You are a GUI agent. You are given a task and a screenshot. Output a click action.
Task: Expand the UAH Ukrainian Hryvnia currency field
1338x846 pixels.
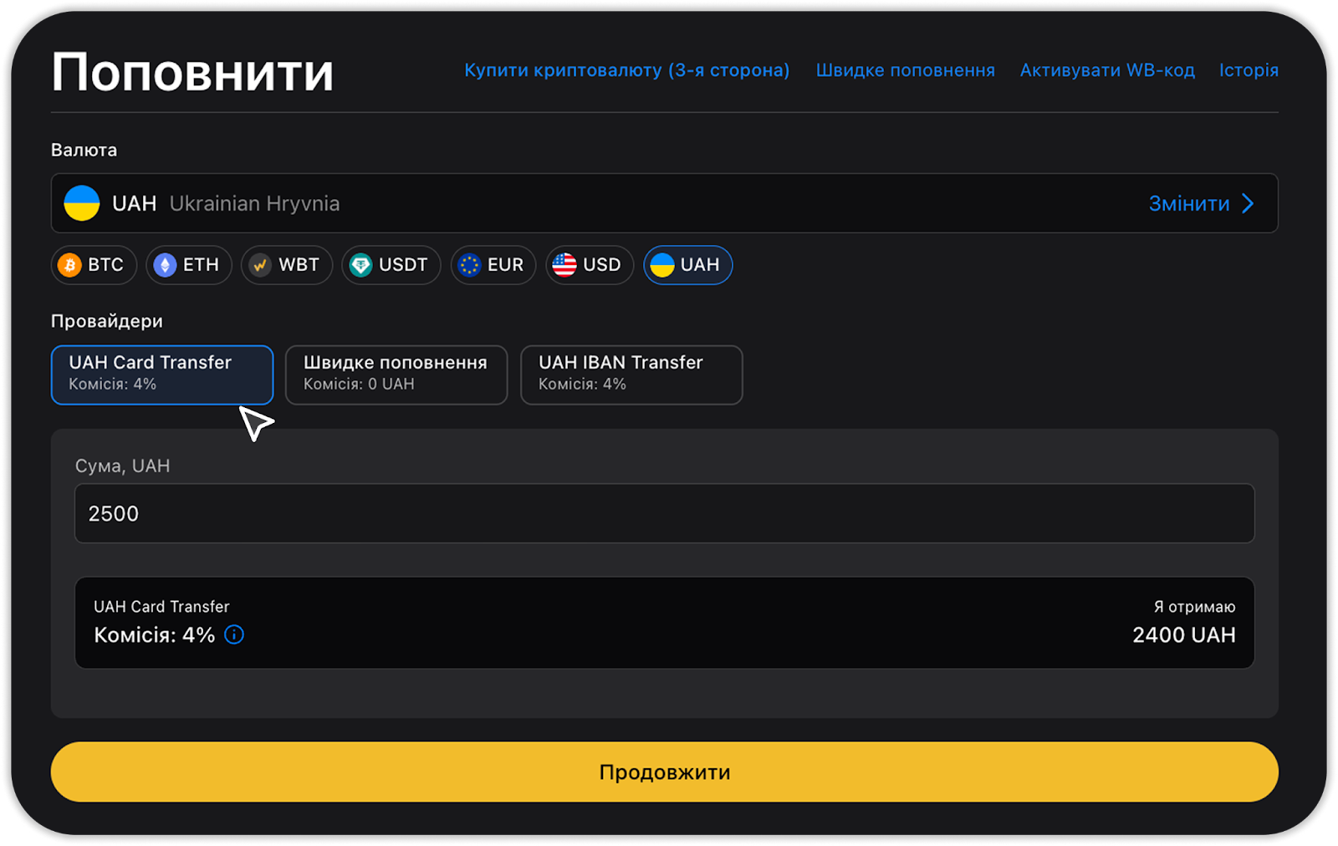(x=585, y=203)
